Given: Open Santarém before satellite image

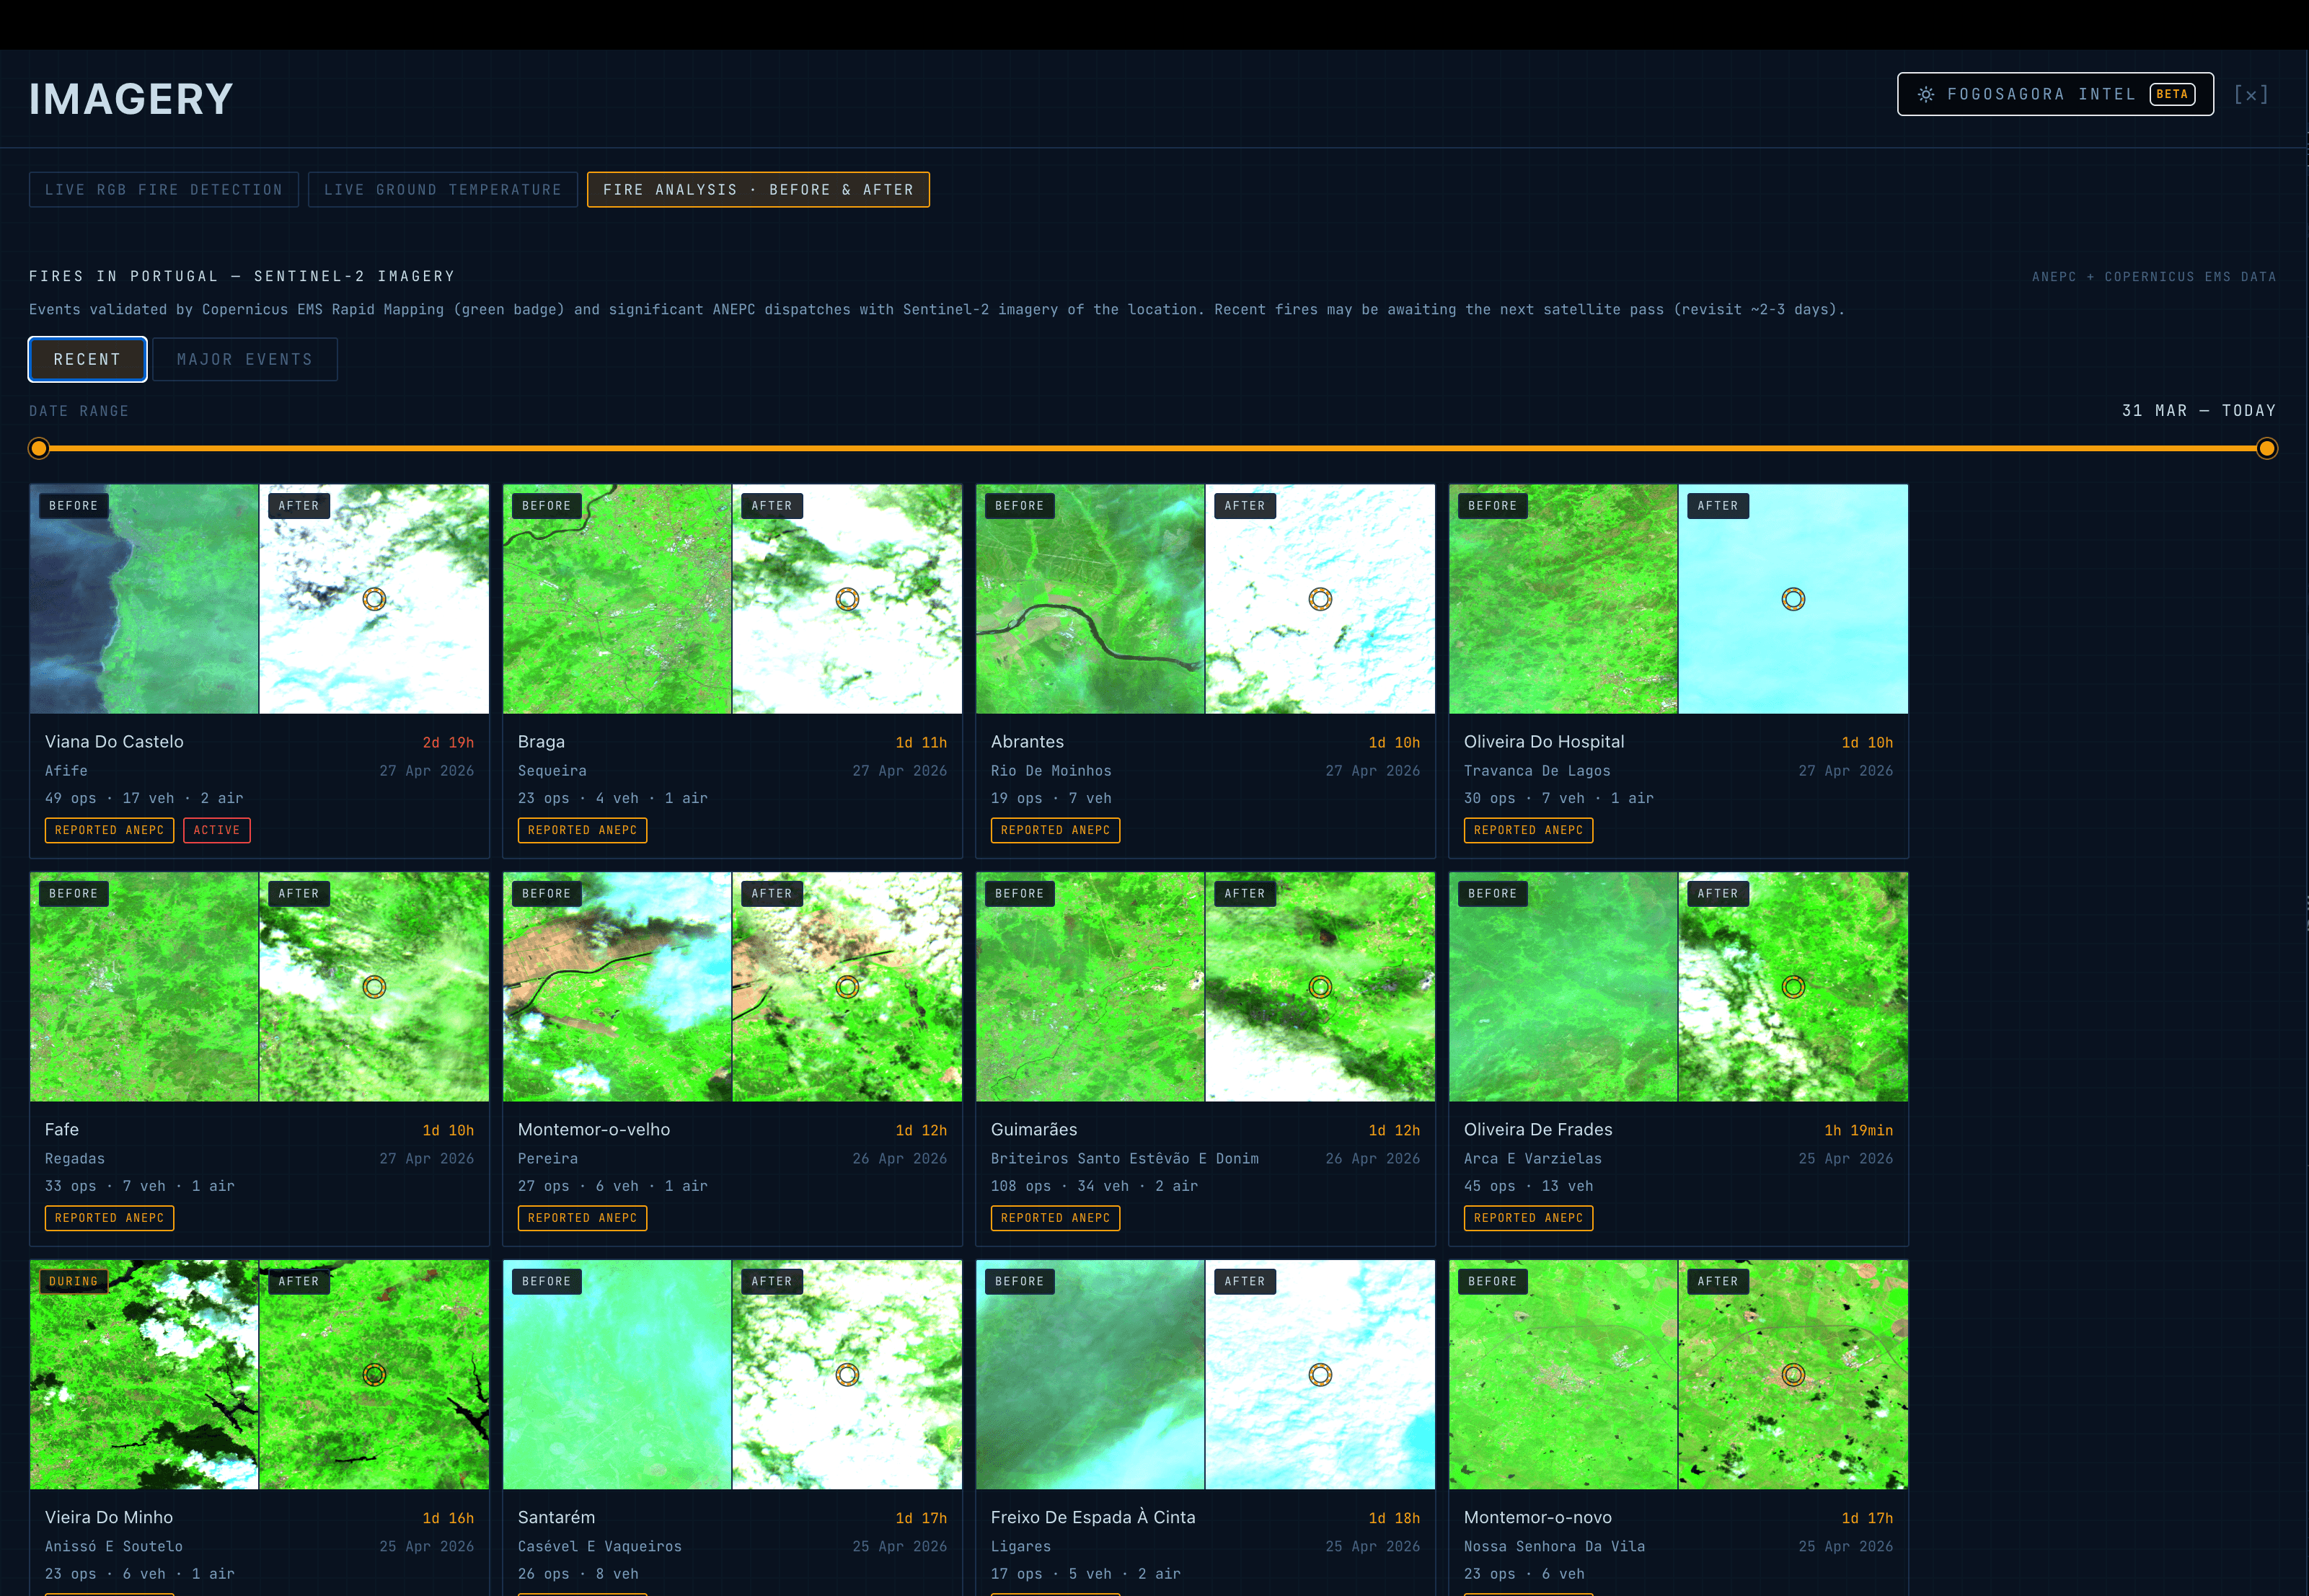Looking at the screenshot, I should [x=617, y=1375].
